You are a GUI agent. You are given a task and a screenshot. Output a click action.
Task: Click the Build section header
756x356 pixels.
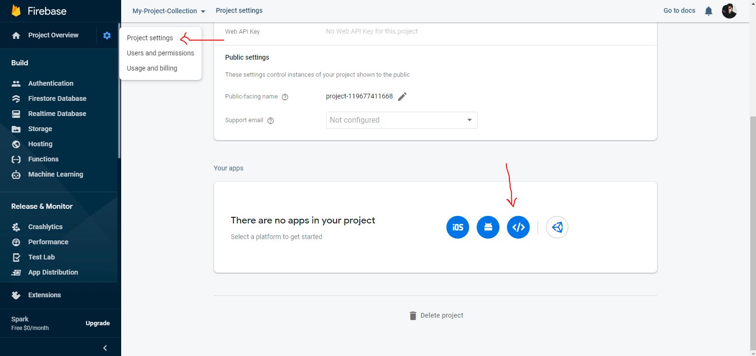click(x=20, y=63)
